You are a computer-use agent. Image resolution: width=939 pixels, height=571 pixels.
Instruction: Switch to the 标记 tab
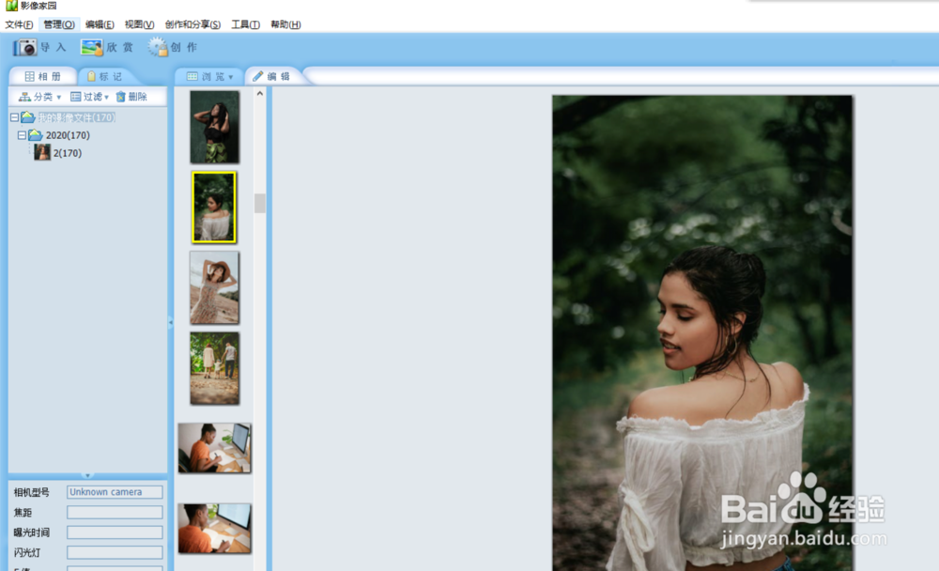[x=105, y=76]
